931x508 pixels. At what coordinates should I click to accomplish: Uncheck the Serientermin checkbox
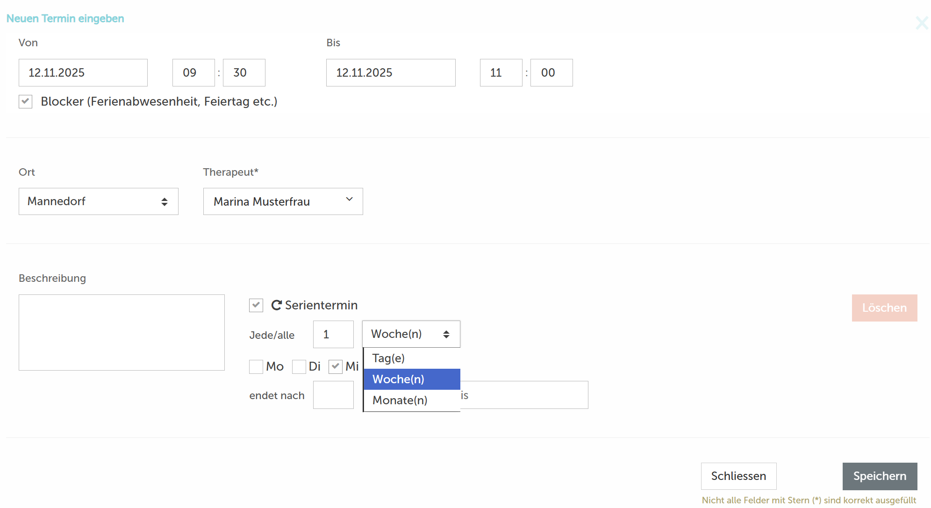pos(256,305)
